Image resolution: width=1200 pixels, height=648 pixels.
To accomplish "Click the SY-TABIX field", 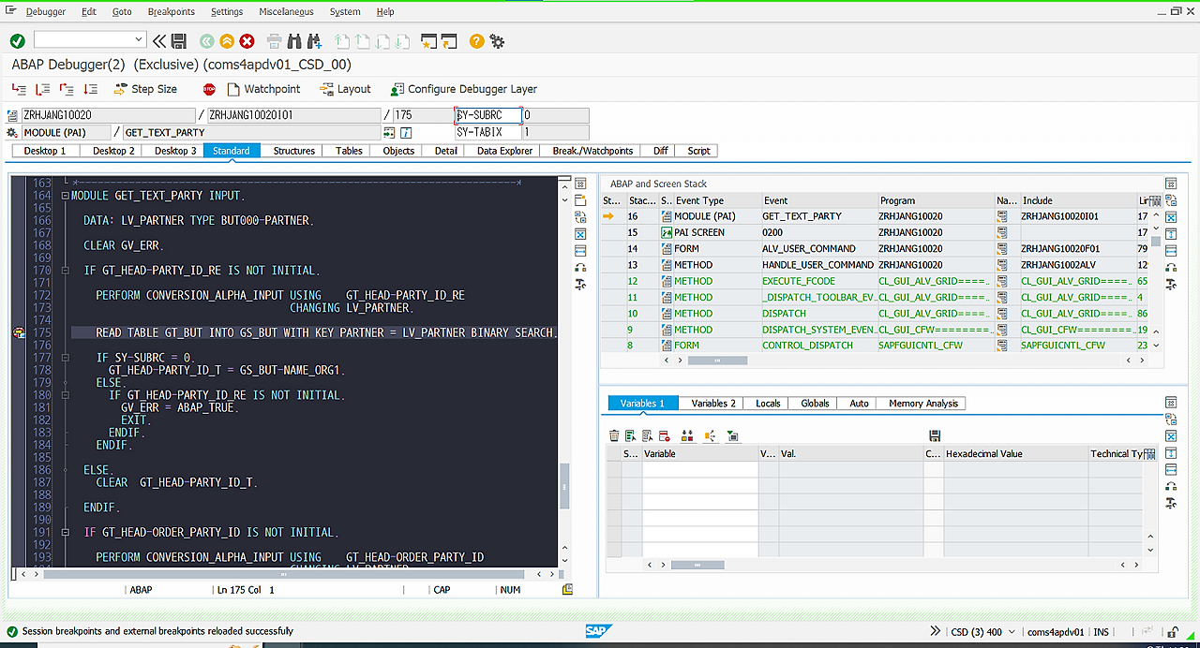I will 487,133.
